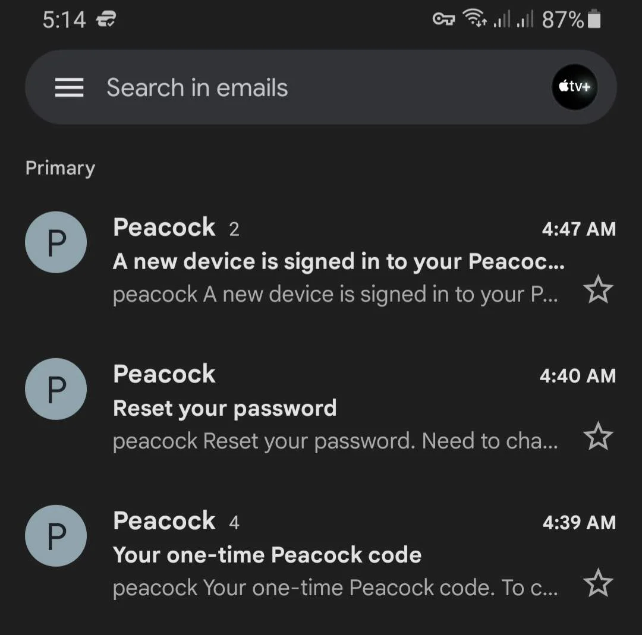This screenshot has width=642, height=635.
Task: Open the preview text of the reset password email
Action: (335, 441)
